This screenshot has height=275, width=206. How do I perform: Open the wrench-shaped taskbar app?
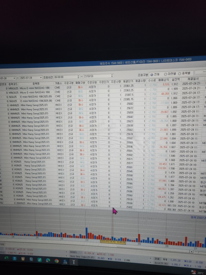click(x=73, y=262)
